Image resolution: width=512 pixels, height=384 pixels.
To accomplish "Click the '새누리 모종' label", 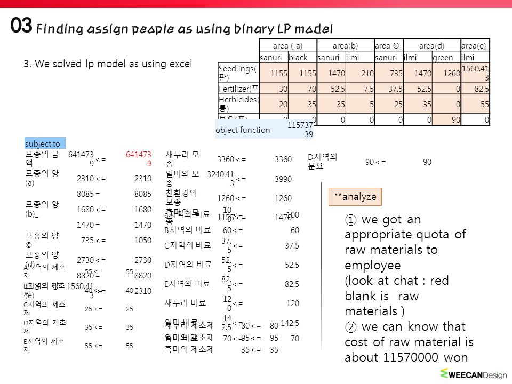I will (x=182, y=159).
